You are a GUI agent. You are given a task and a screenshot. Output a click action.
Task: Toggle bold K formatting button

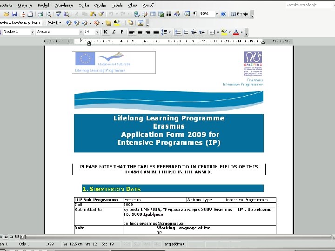(106, 32)
